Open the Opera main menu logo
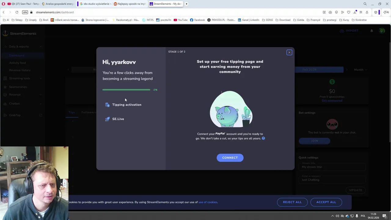This screenshot has width=391, height=220. [x=3, y=4]
